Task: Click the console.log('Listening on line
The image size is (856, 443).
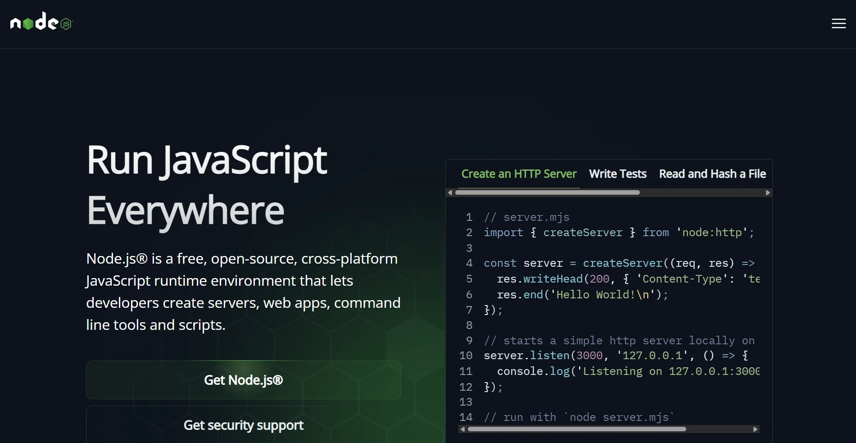Action: (x=628, y=371)
